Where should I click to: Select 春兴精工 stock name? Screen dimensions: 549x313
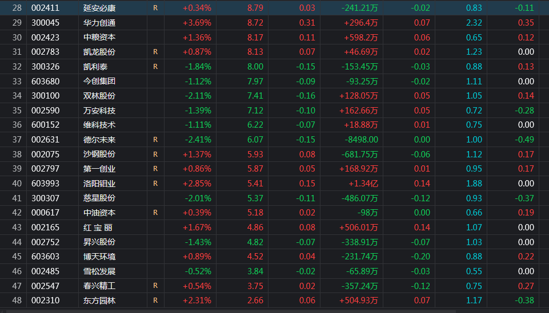click(x=99, y=286)
